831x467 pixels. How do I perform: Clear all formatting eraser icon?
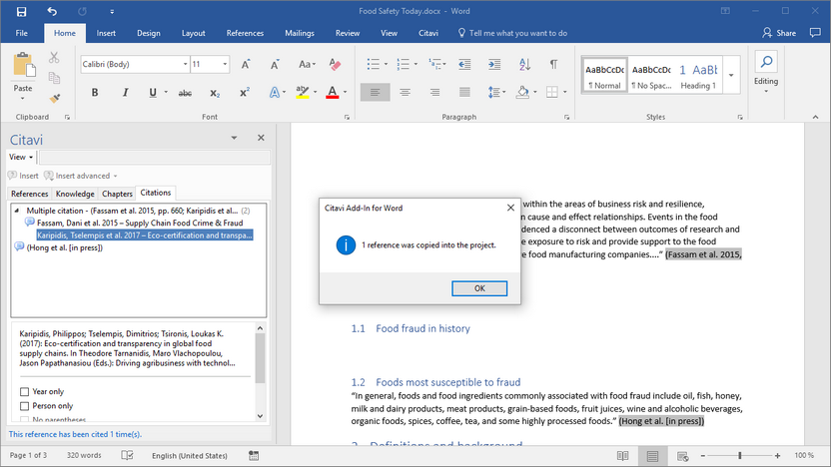click(x=335, y=65)
